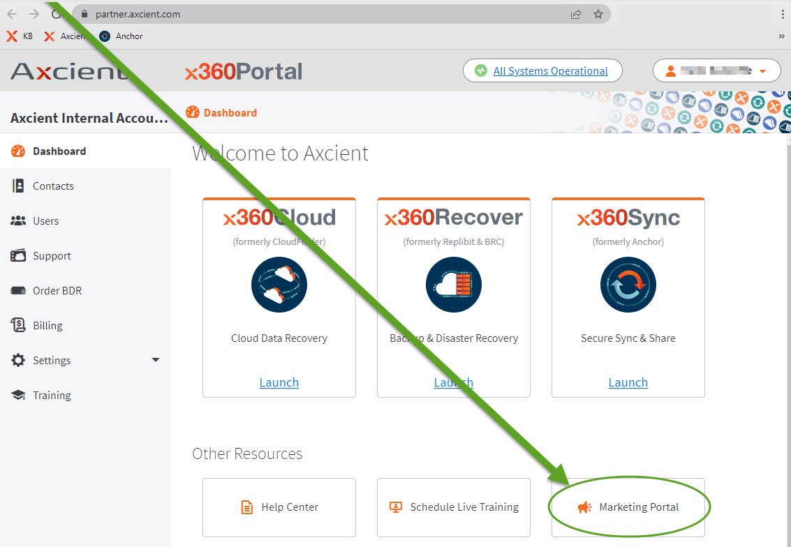Open the Marketing Portal button

click(x=628, y=507)
